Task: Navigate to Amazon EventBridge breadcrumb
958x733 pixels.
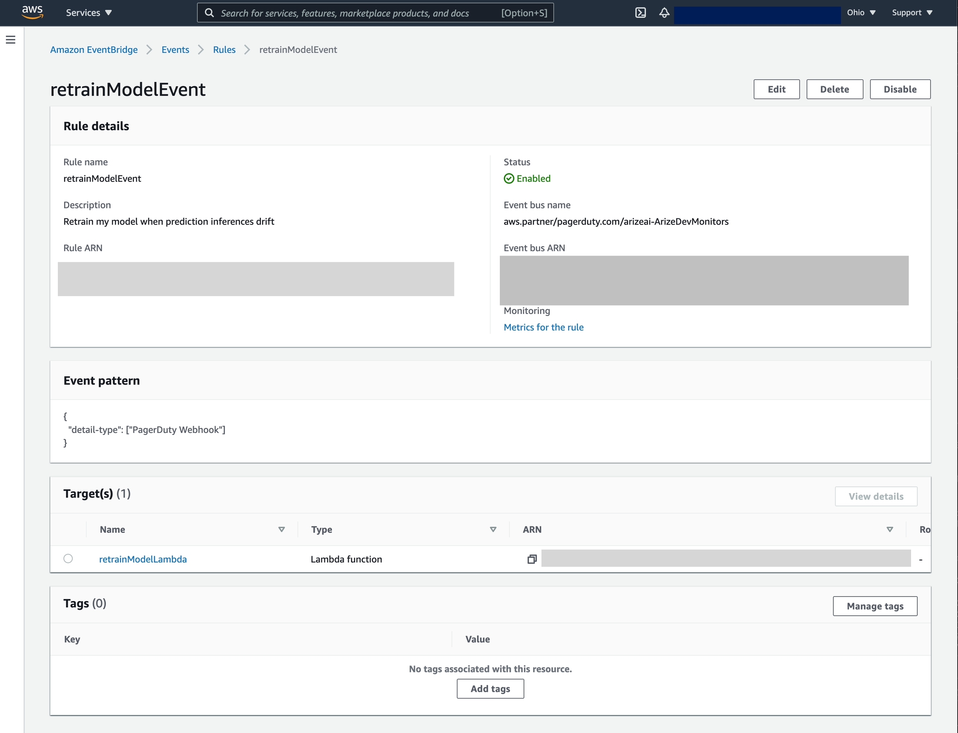Action: coord(94,50)
